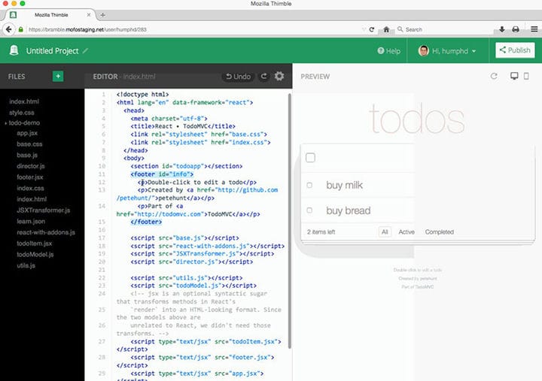542x381 pixels.
Task: Select the Completed filter in todos
Action: pyautogui.click(x=440, y=232)
